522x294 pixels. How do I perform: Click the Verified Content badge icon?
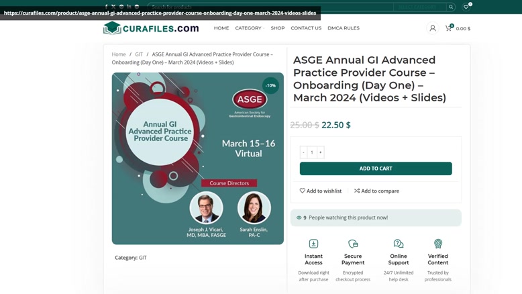click(438, 244)
